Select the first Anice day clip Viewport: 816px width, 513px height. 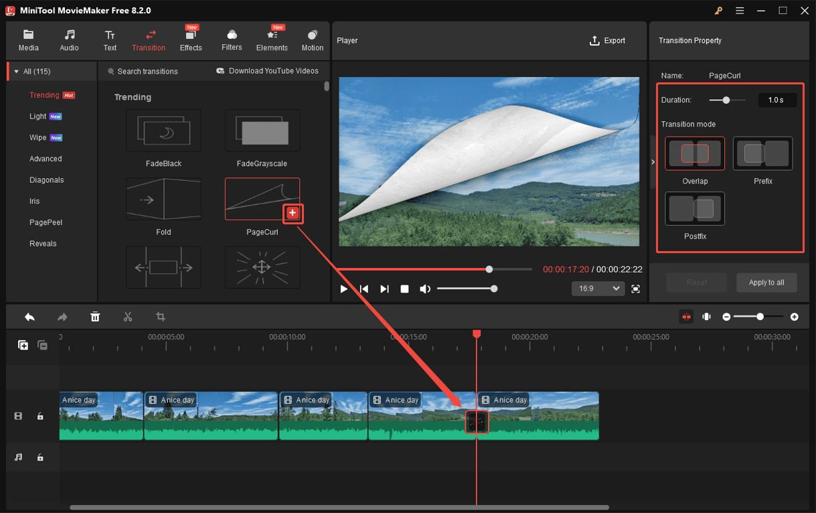(101, 416)
